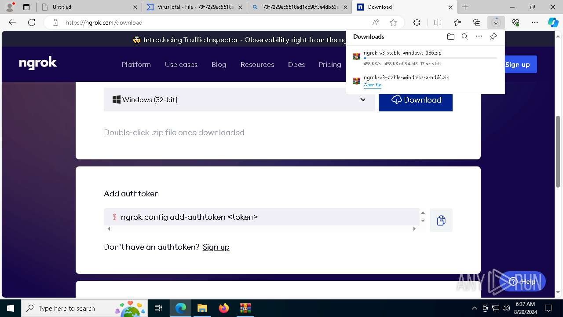Refresh the ngrok download page
This screenshot has width=563, height=317.
point(32,22)
